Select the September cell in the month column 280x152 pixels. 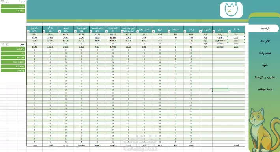point(220,41)
